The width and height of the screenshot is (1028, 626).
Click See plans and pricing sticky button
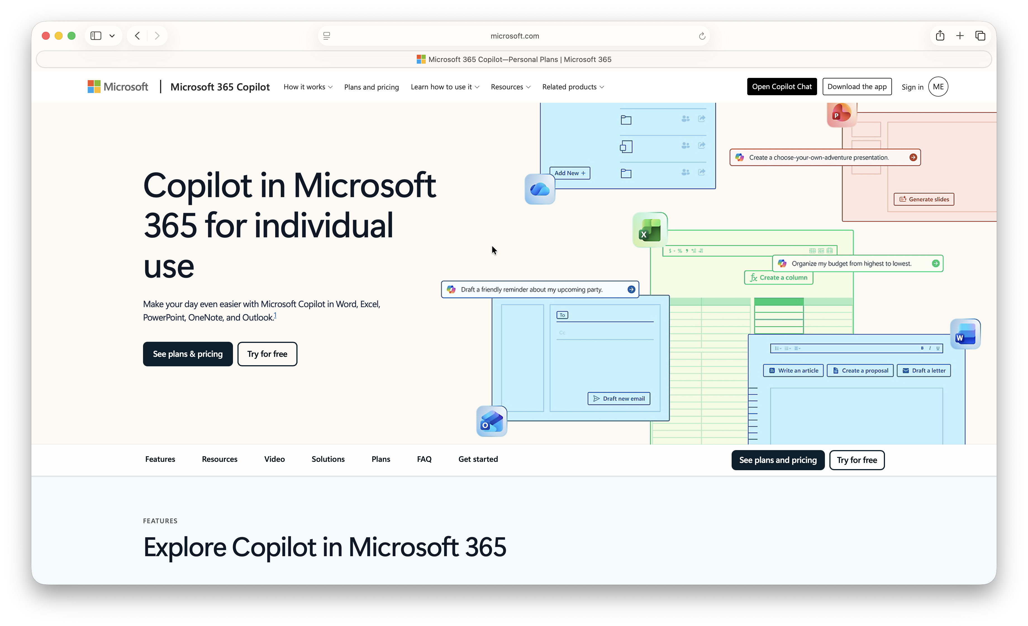(x=778, y=460)
